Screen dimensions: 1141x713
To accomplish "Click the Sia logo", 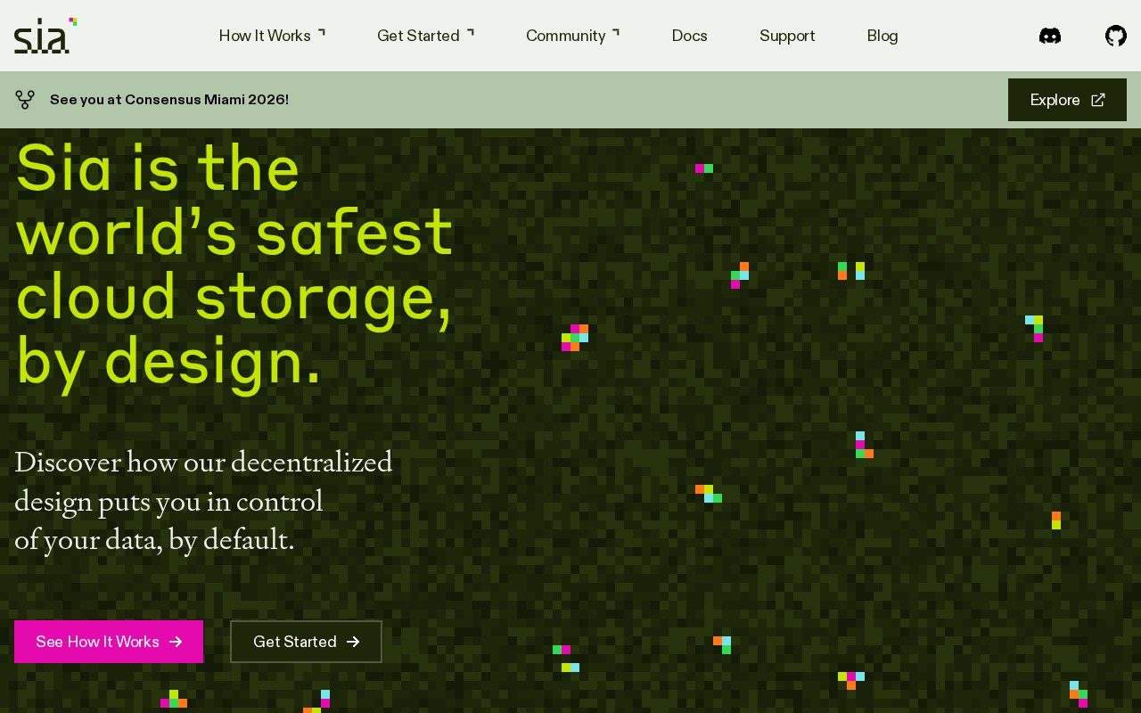I will (45, 36).
